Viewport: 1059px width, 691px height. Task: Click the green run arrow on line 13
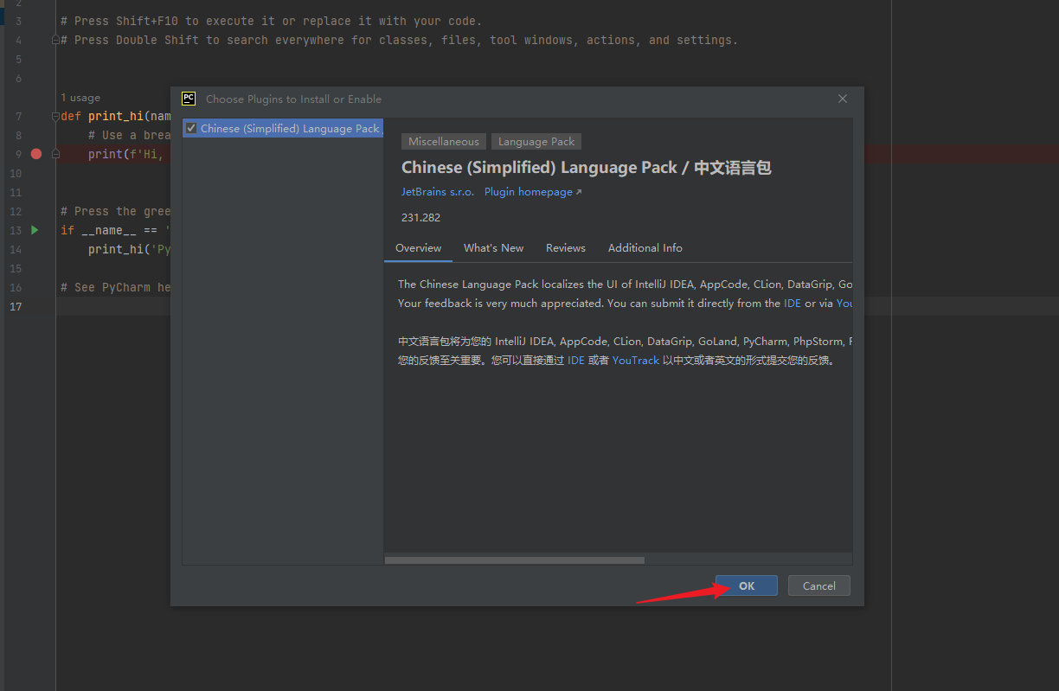point(35,230)
